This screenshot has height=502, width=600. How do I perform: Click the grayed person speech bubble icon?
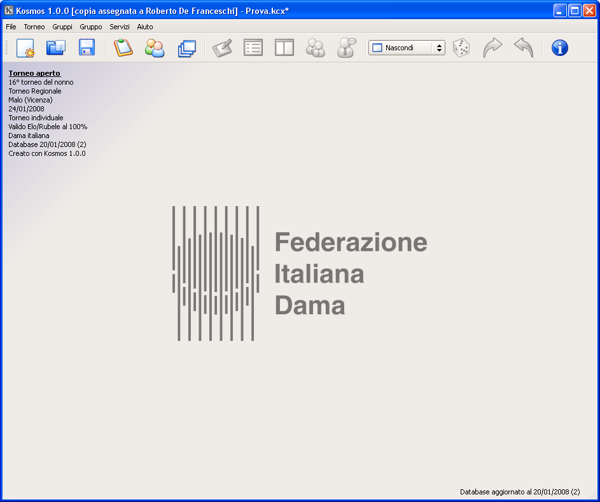pyautogui.click(x=346, y=48)
